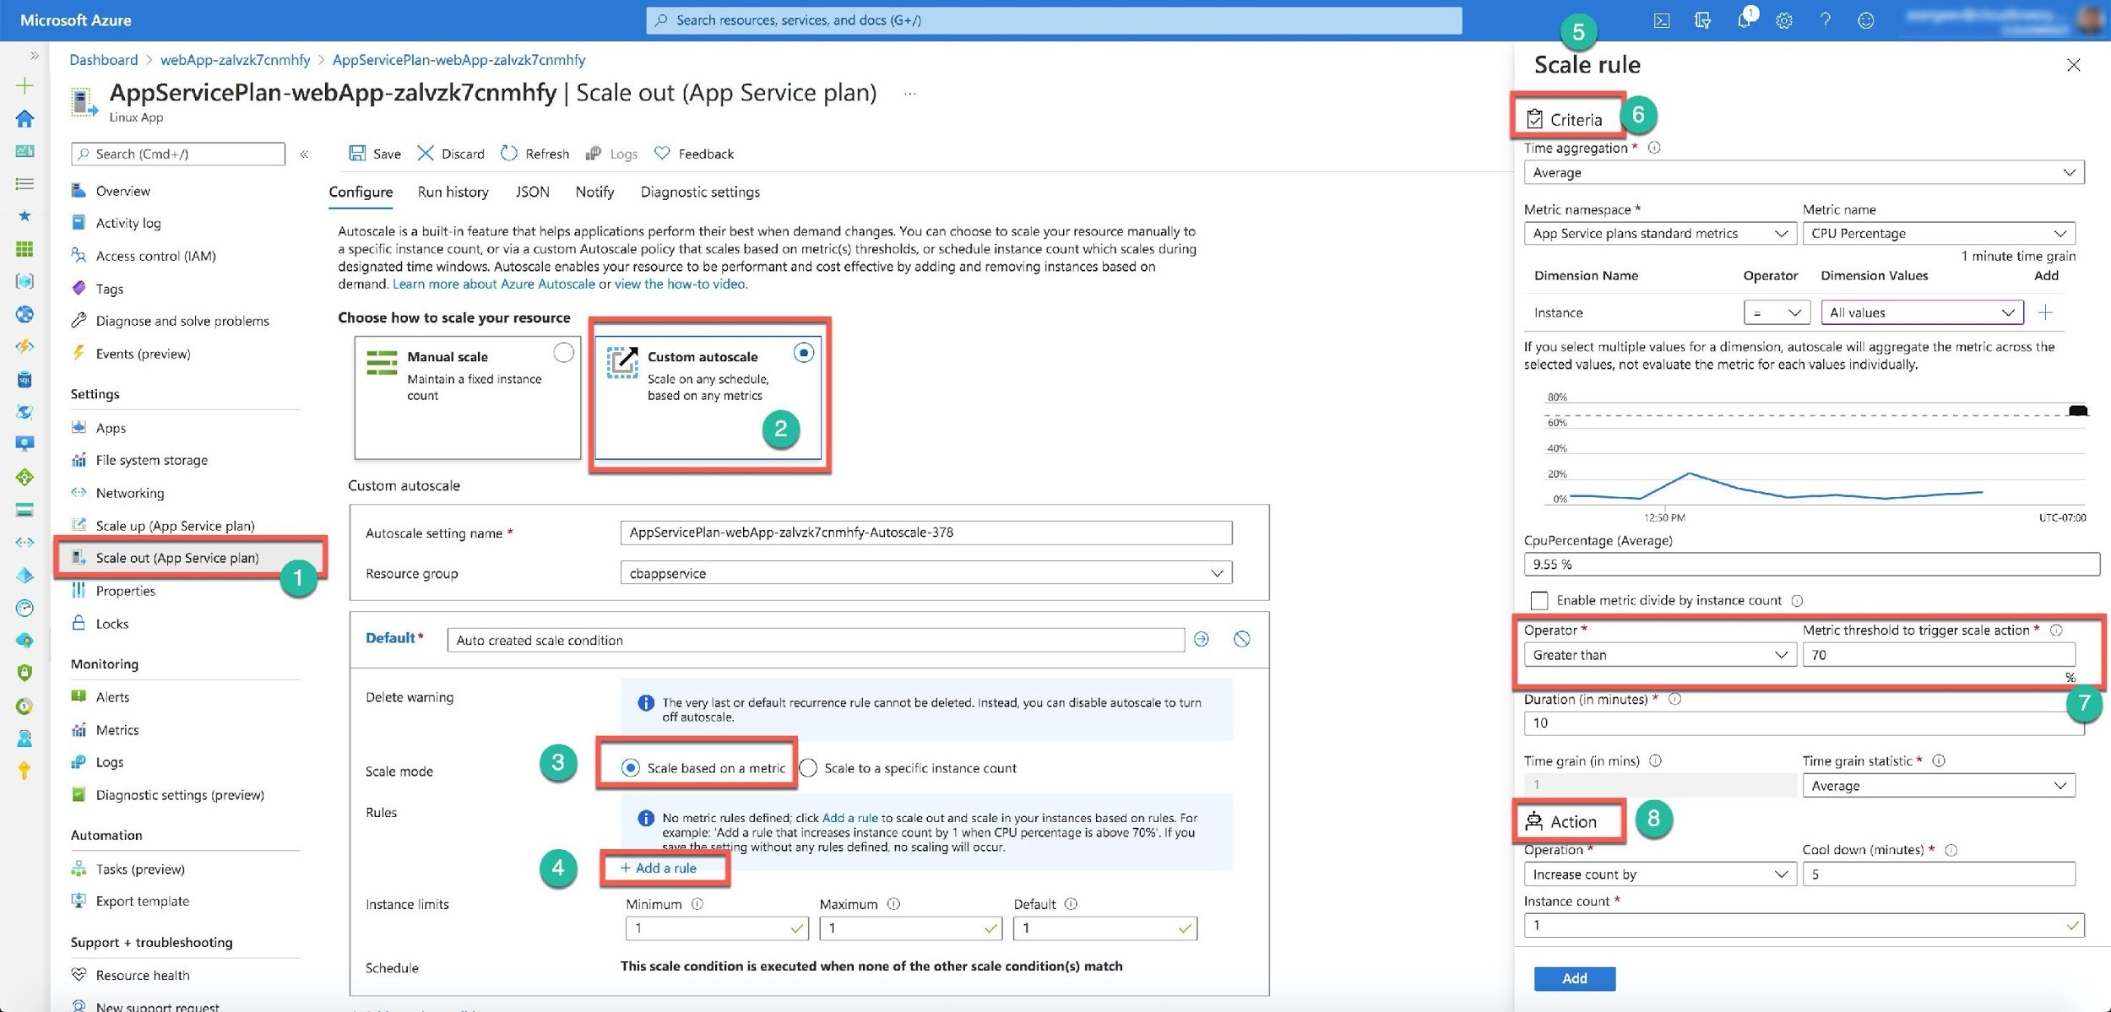Select Scale to a specific instance count
The image size is (2111, 1012).
[808, 768]
